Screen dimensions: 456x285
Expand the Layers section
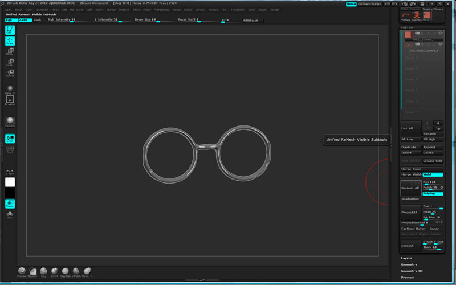[x=406, y=258]
